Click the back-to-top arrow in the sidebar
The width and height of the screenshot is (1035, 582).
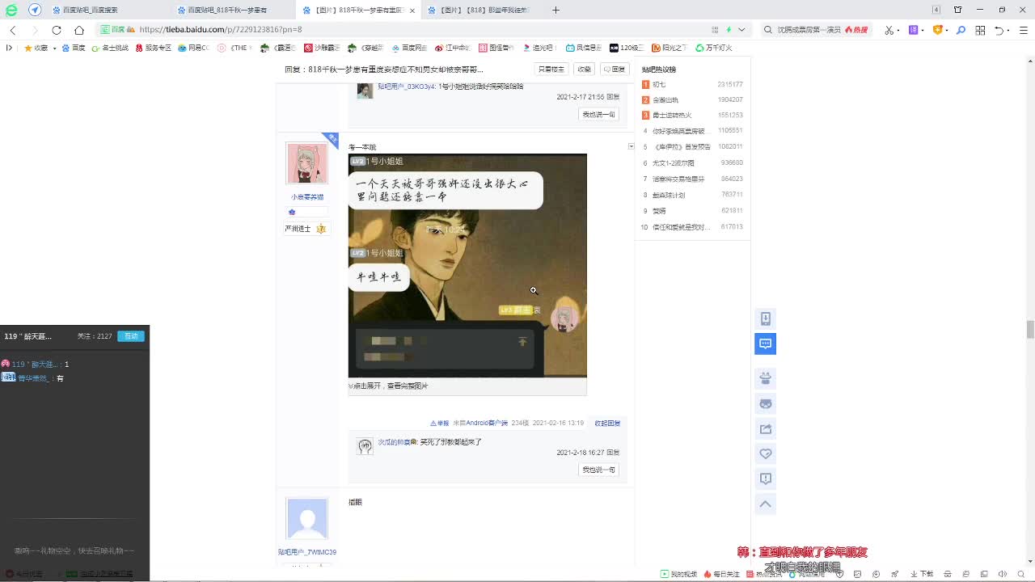click(x=765, y=504)
